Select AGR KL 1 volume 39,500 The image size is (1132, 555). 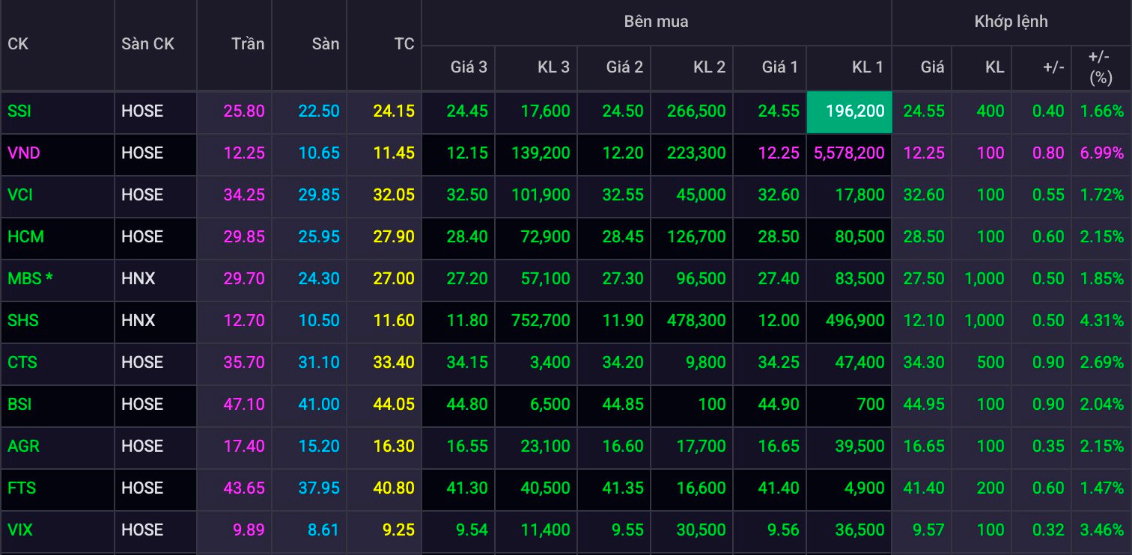pyautogui.click(x=859, y=447)
